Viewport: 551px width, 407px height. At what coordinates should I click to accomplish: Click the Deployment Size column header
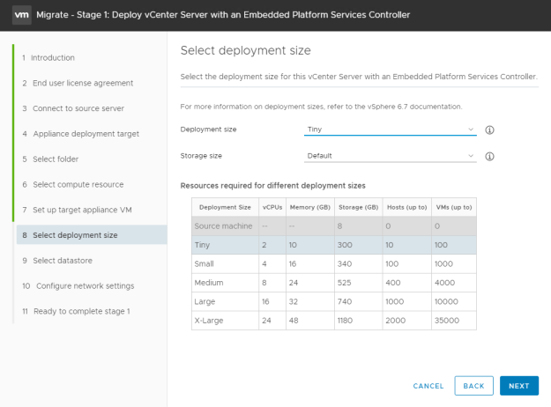point(225,207)
